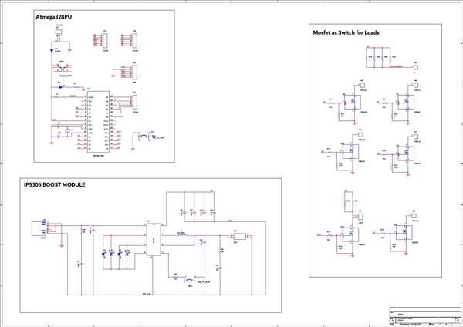463x327 pixels.
Task: Select the leftmost blue LED in boost module
Action: [x=104, y=253]
